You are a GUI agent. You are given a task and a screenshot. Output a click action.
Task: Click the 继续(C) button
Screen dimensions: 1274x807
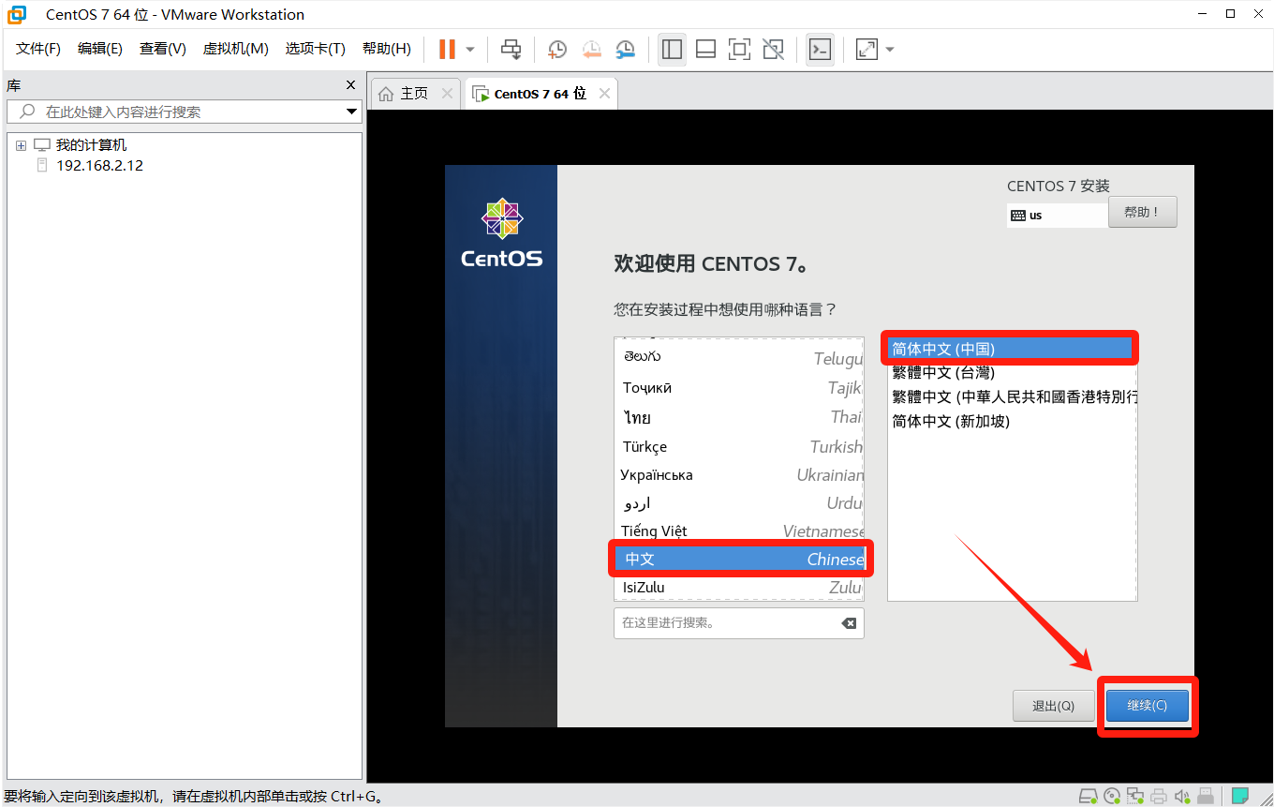click(x=1147, y=706)
